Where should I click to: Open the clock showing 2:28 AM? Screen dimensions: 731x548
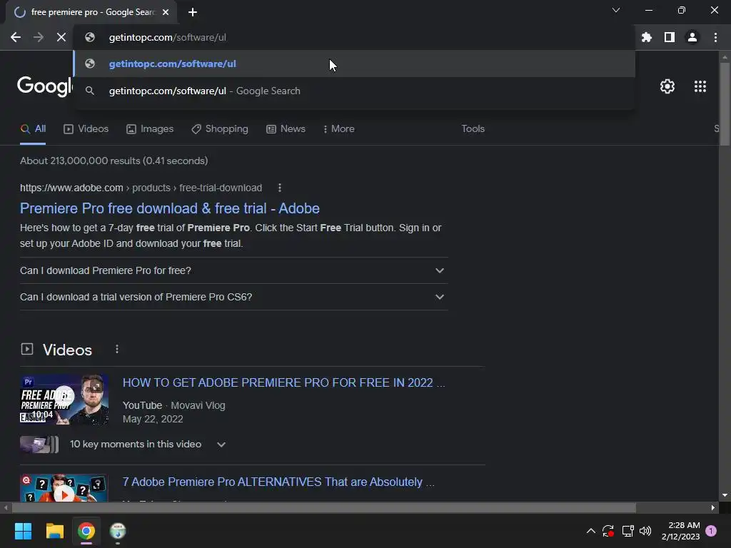(680, 531)
